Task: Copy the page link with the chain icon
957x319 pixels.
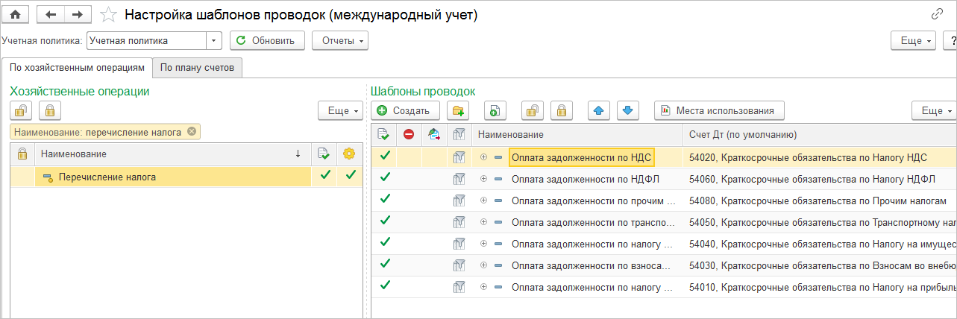Action: (937, 14)
